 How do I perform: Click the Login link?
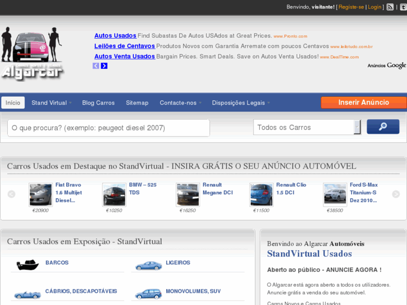pos(375,7)
